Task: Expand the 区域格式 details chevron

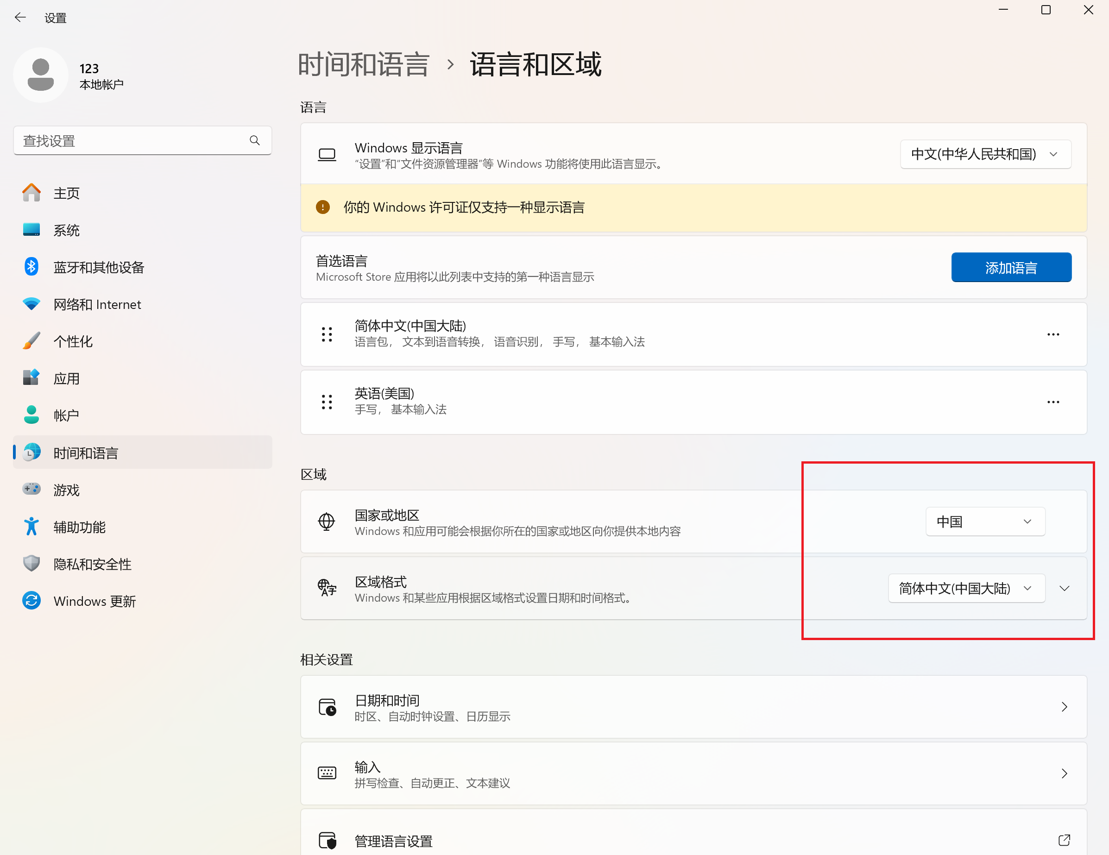Action: coord(1065,588)
